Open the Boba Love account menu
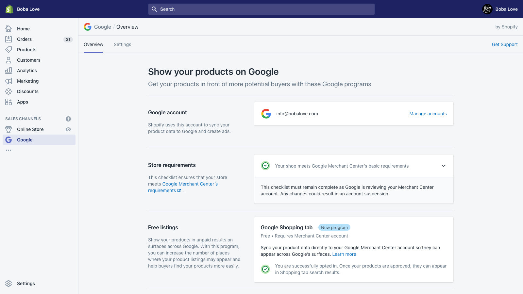 coord(500,9)
